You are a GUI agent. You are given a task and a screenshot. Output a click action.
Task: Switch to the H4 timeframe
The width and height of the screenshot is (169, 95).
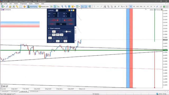click(x=148, y=7)
